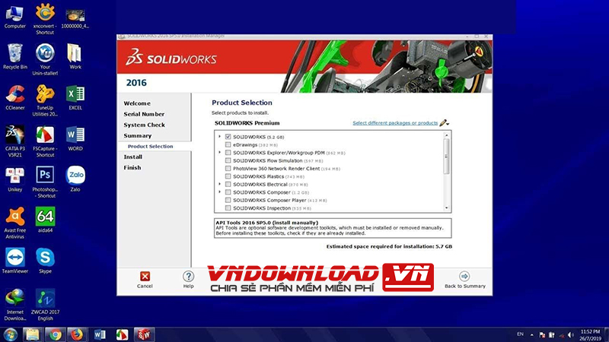Go to the Finish step
This screenshot has height=342, width=609.
pyautogui.click(x=132, y=168)
